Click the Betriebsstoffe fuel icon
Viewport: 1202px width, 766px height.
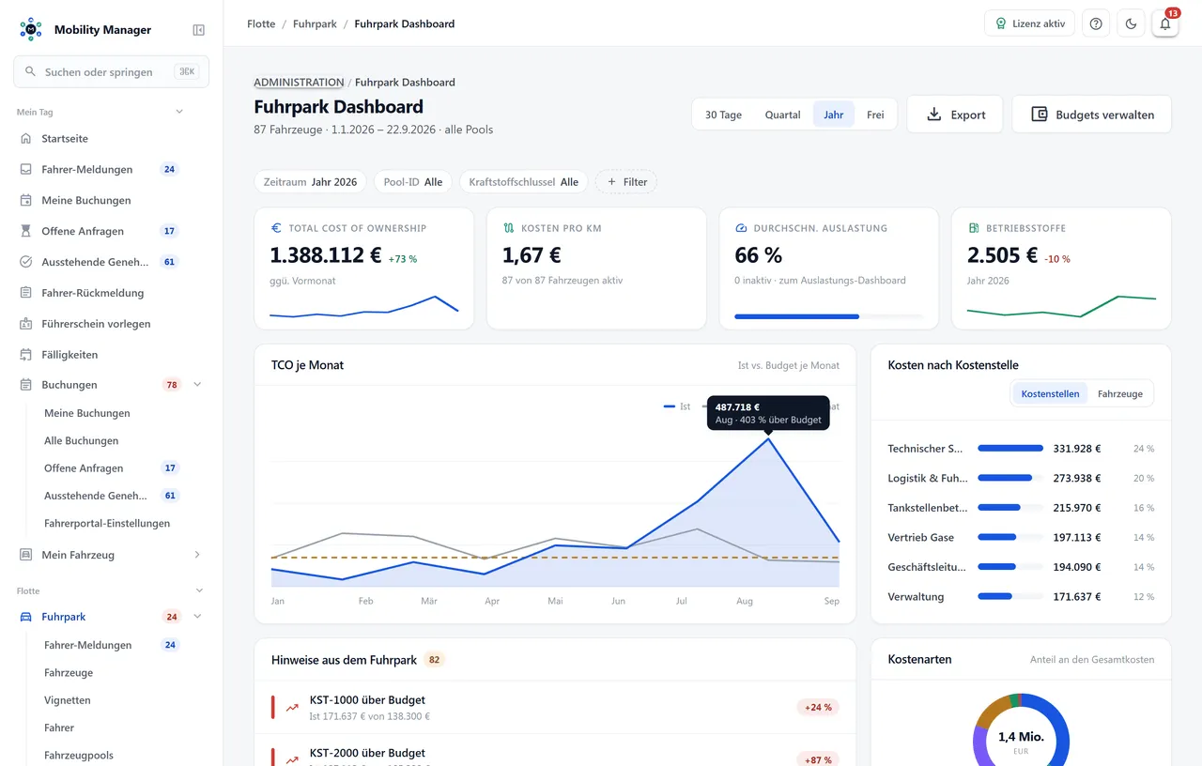pyautogui.click(x=974, y=228)
